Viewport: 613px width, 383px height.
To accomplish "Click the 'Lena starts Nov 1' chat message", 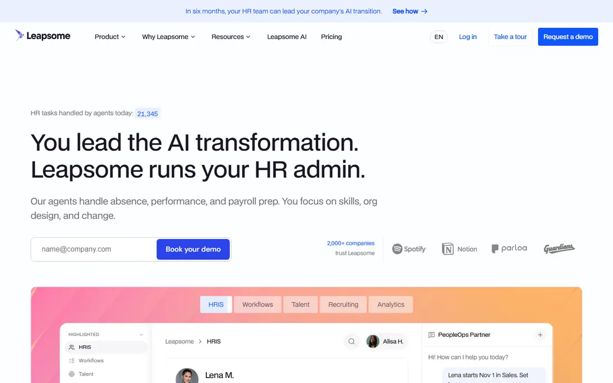I will pyautogui.click(x=494, y=375).
